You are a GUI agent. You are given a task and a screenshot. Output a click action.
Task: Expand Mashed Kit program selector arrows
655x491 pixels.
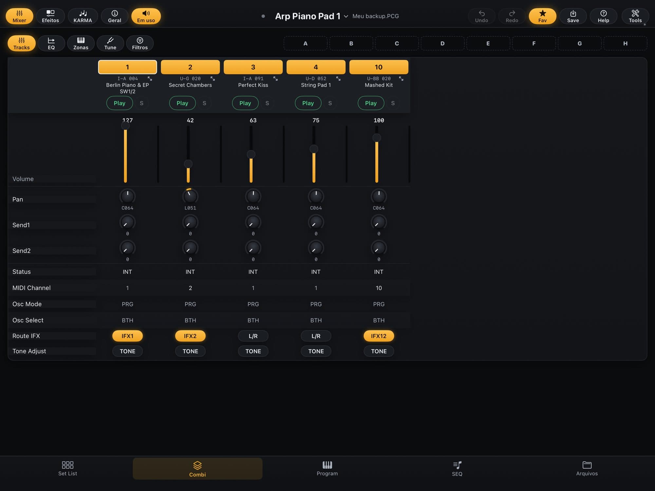pyautogui.click(x=401, y=79)
